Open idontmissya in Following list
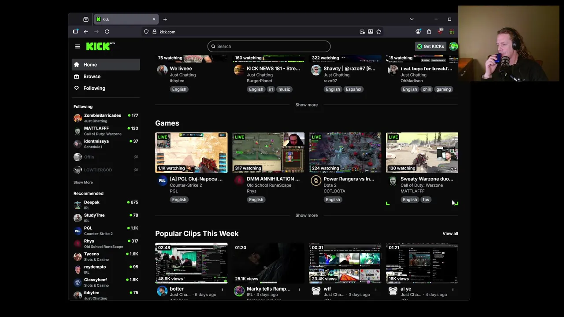564x317 pixels. (x=106, y=144)
